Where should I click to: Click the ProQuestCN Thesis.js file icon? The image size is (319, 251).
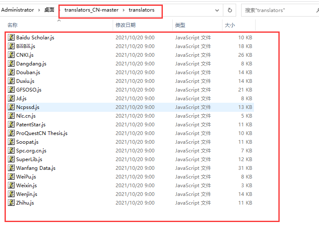pos(11,133)
